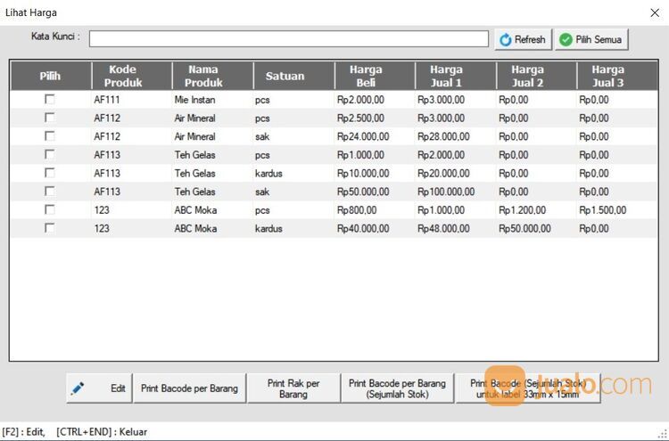Click the pencil Edit icon
This screenshot has width=669, height=441.
click(78, 388)
